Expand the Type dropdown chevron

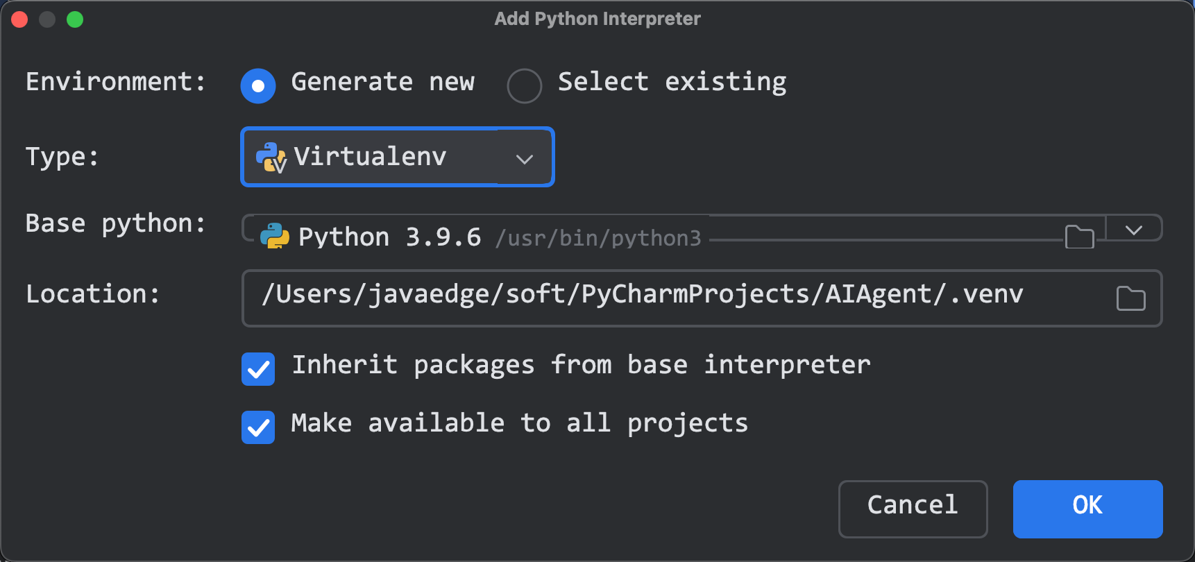coord(525,159)
